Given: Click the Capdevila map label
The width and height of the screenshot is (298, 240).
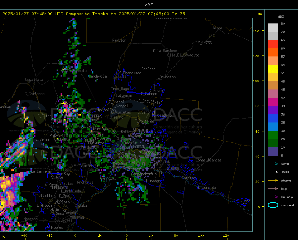Looking at the screenshot, I should 98,76.
